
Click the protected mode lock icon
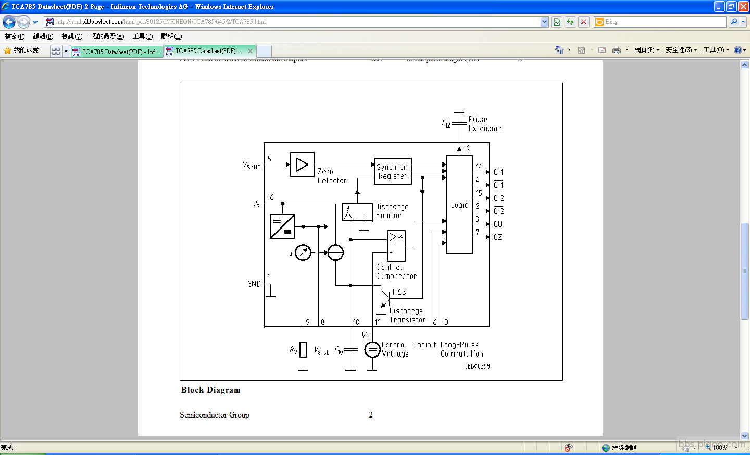[x=686, y=448]
